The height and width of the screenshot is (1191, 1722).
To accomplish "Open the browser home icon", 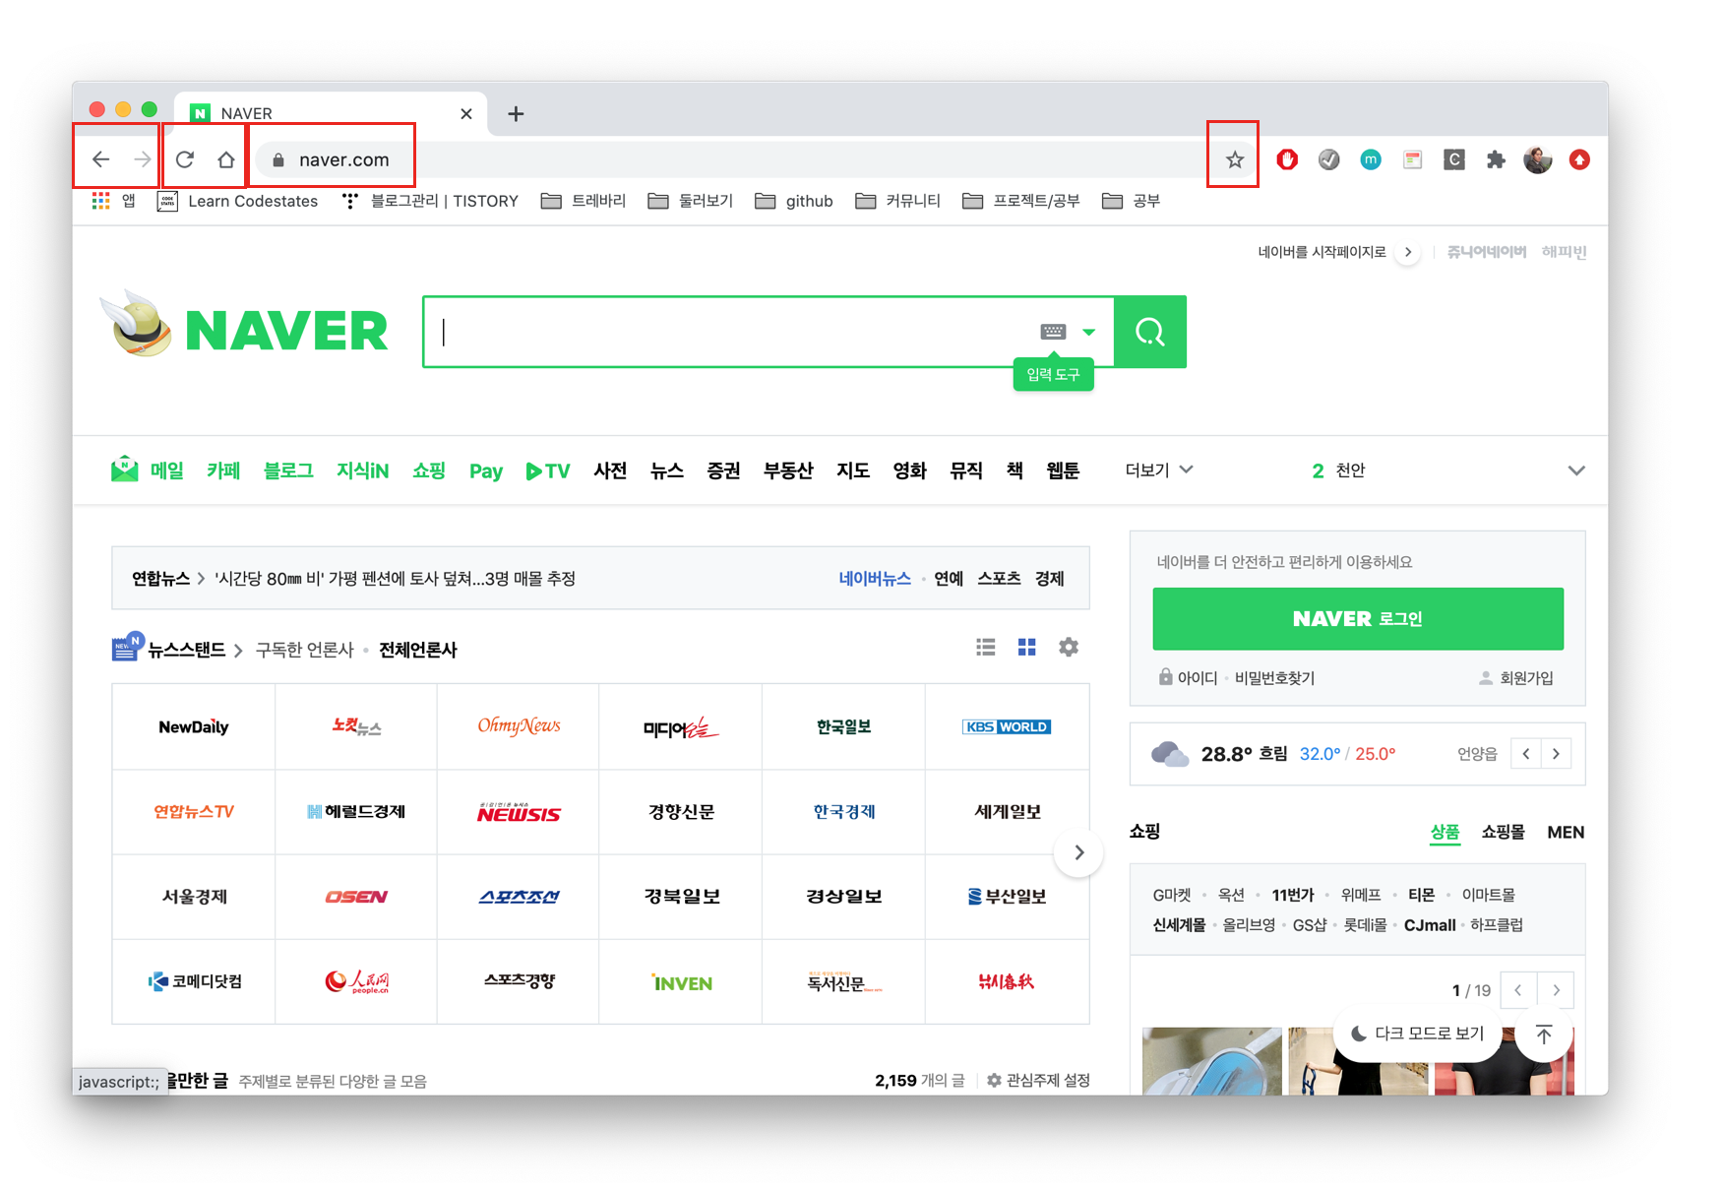I will click(226, 159).
